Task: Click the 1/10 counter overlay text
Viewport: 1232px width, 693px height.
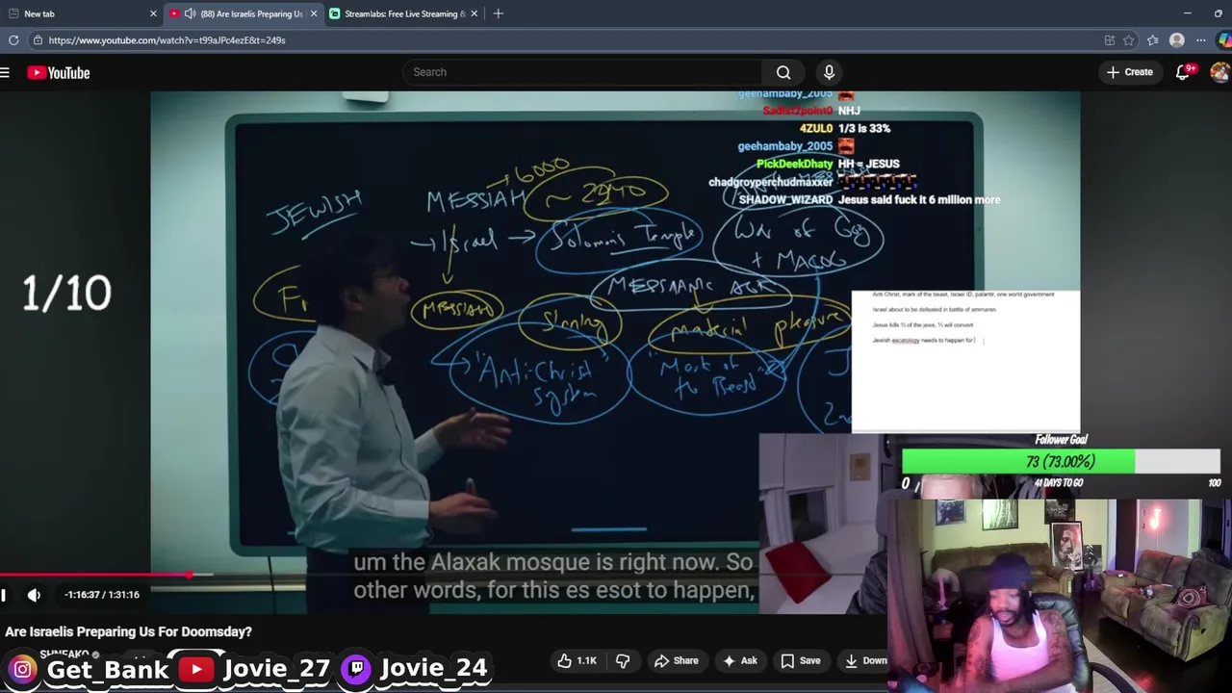Action: pos(66,294)
